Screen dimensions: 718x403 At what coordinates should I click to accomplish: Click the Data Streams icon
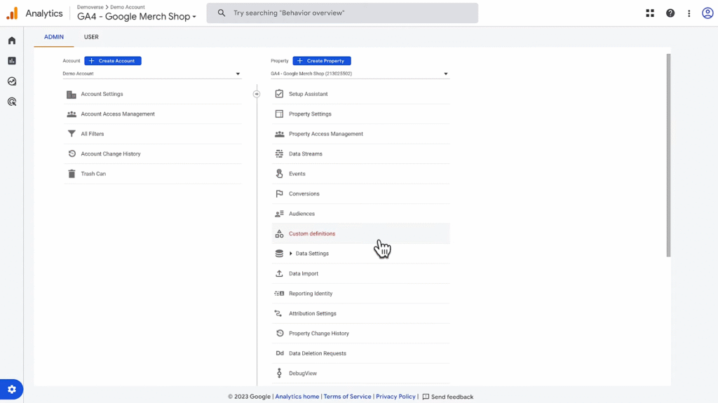pyautogui.click(x=279, y=154)
